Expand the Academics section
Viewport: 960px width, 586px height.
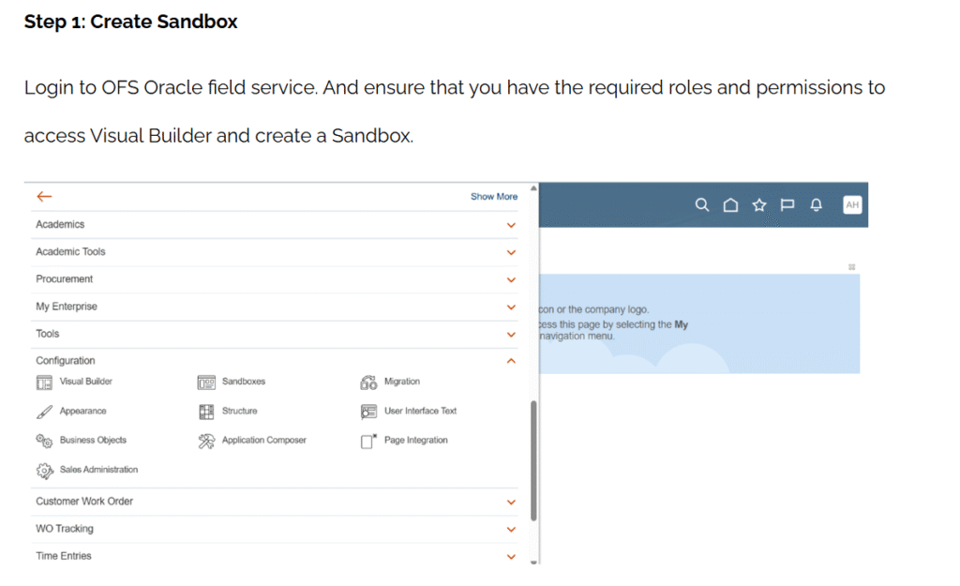(511, 225)
